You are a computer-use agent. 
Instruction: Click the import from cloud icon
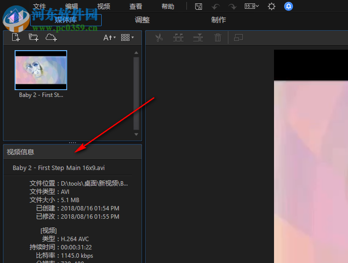pyautogui.click(x=51, y=38)
